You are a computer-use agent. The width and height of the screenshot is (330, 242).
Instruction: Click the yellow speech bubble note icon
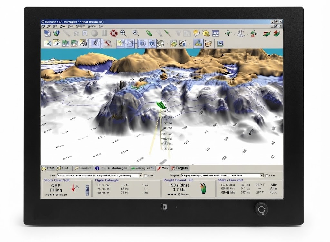point(196,33)
